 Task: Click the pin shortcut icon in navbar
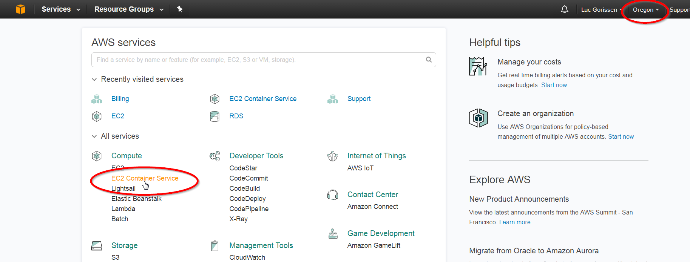click(180, 9)
